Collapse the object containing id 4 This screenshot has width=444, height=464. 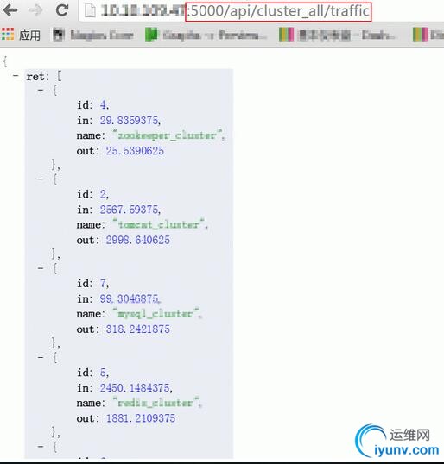click(41, 90)
